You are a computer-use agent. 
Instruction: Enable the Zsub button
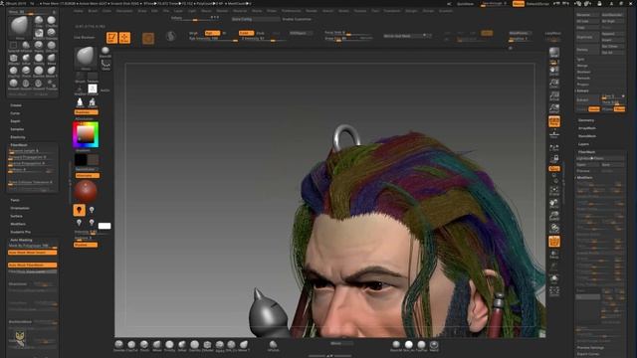(x=261, y=33)
